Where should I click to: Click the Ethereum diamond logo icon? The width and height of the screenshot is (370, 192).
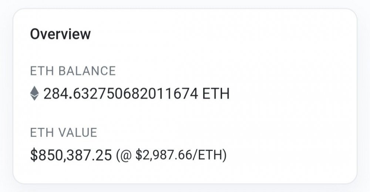point(34,93)
